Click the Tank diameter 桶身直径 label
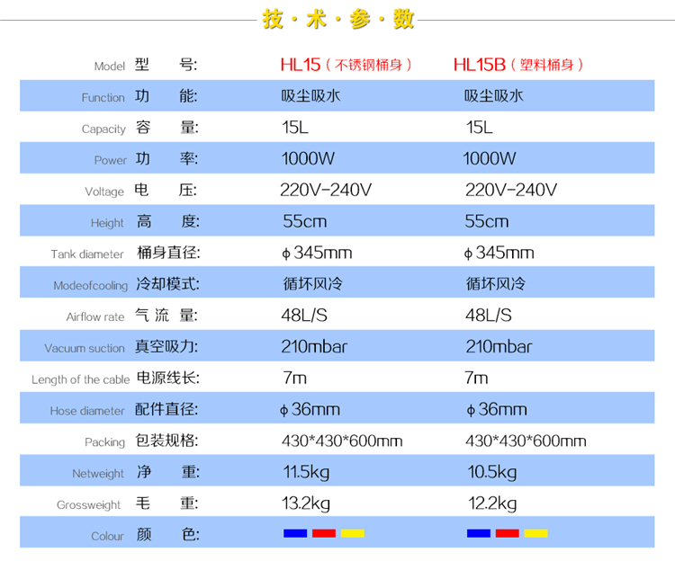 tap(125, 253)
